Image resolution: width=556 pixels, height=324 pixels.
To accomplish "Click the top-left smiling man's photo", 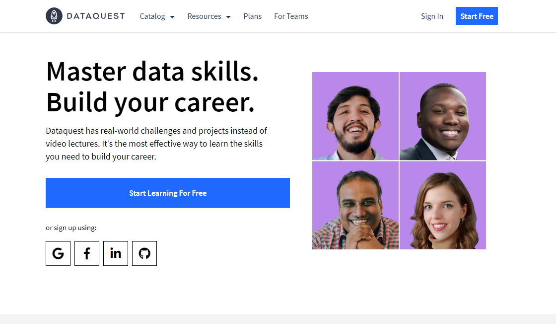I will (x=355, y=116).
